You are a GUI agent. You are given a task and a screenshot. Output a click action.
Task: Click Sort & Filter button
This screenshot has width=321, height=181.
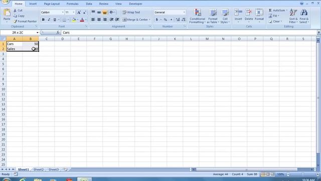click(x=293, y=16)
